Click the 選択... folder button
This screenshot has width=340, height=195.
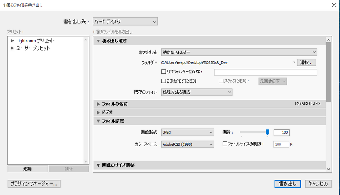pyautogui.click(x=306, y=62)
